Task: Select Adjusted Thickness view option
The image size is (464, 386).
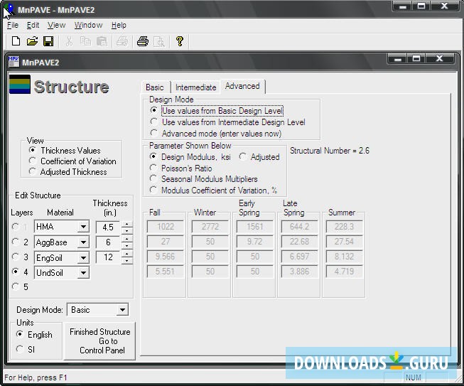Action: [x=68, y=172]
